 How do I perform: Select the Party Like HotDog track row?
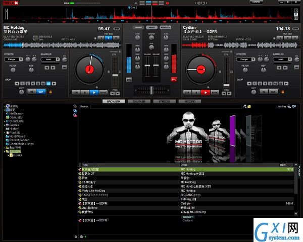[186, 191]
